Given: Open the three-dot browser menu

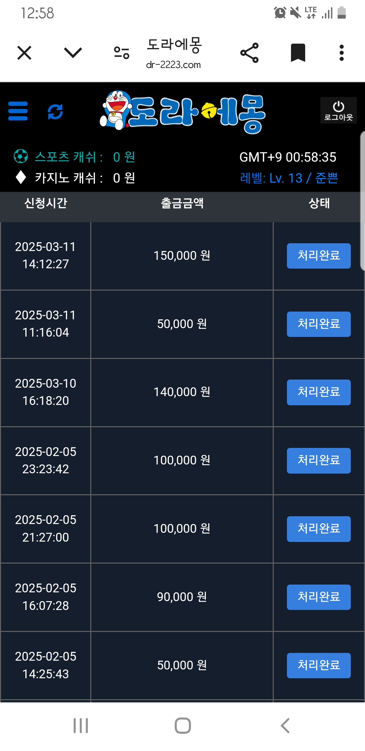Looking at the screenshot, I should (x=342, y=53).
